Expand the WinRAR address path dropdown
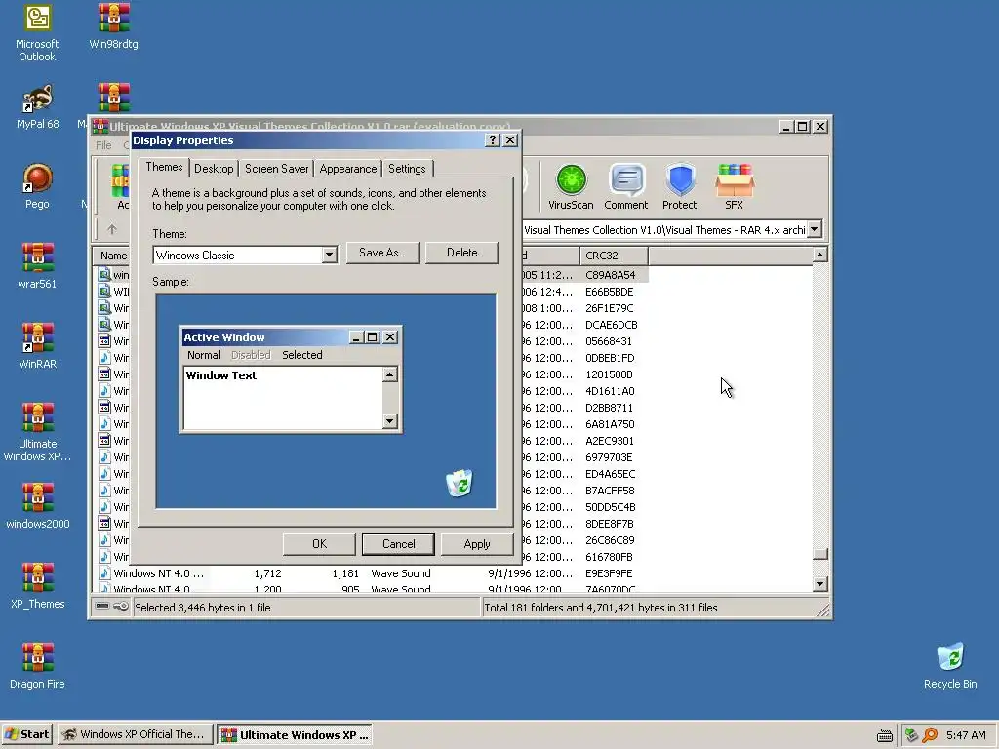This screenshot has height=749, width=999. tap(815, 230)
